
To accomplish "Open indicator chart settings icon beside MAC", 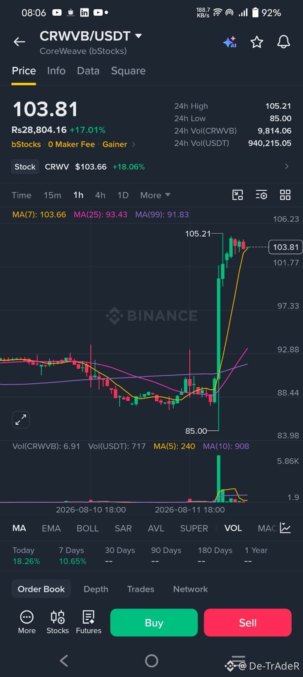I will (x=286, y=528).
